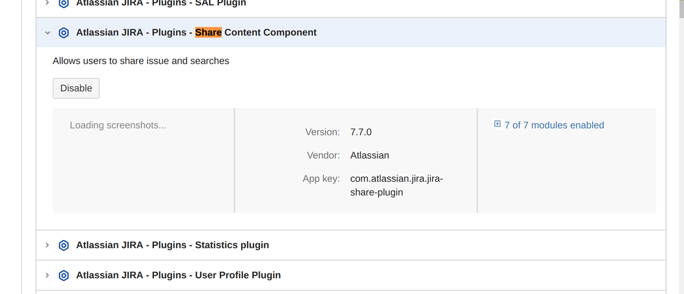Click the plus icon beside modules enabled
The width and height of the screenshot is (684, 294).
coord(497,124)
